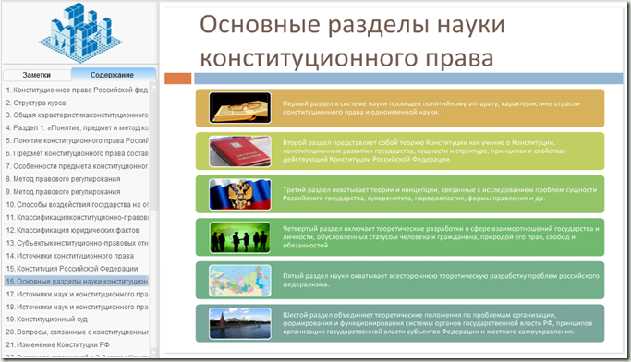Open item 3 Общая характеристика
This screenshot has height=362, width=631.
77,115
